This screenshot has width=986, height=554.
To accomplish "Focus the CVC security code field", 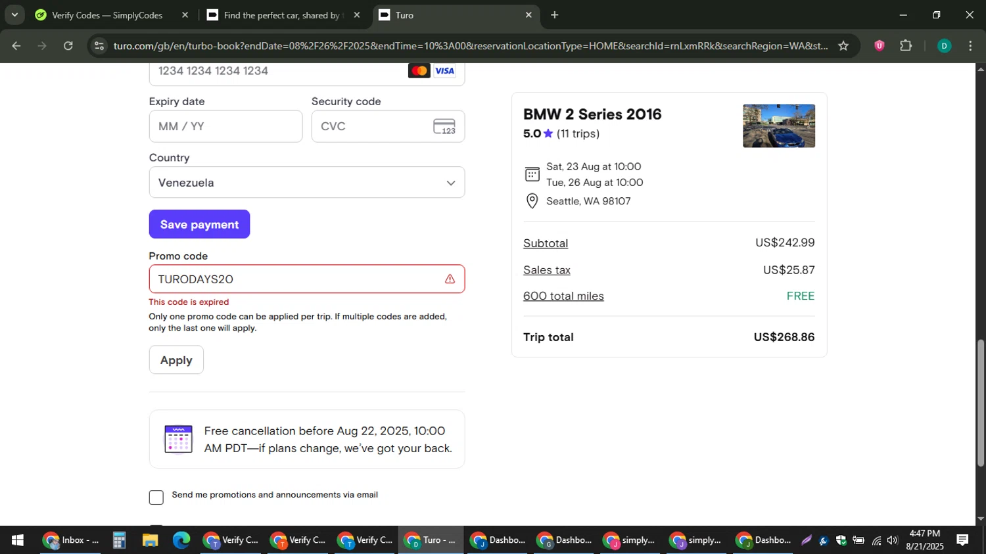I will 388,126.
